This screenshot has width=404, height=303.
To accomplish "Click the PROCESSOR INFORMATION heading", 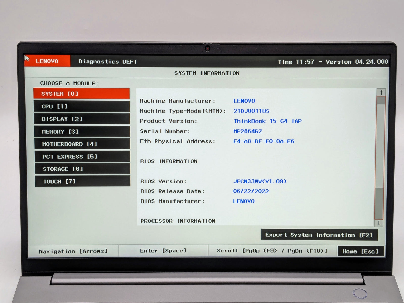I will (x=178, y=221).
